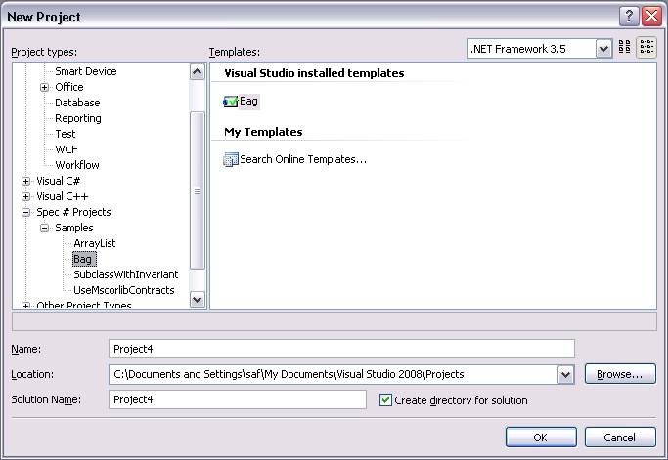Close the New Project dialog
This screenshot has height=460, width=668.
(x=651, y=17)
